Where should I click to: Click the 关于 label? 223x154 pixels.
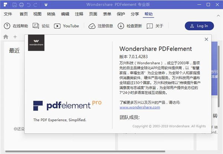point(159,26)
